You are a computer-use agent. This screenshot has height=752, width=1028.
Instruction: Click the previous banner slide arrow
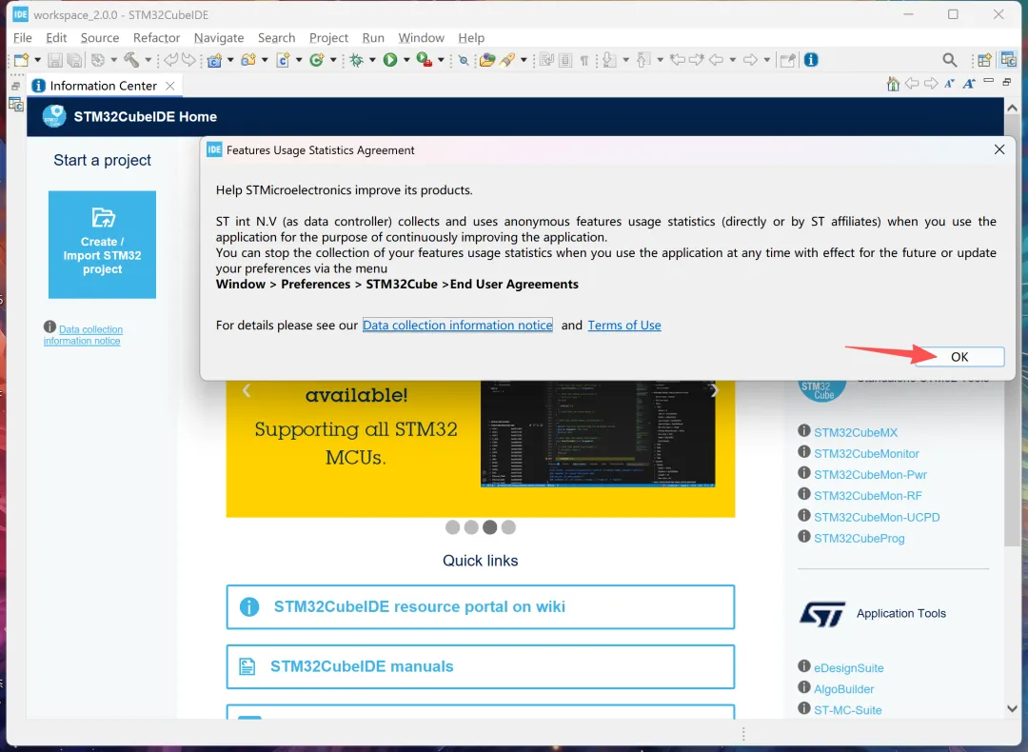(x=247, y=390)
